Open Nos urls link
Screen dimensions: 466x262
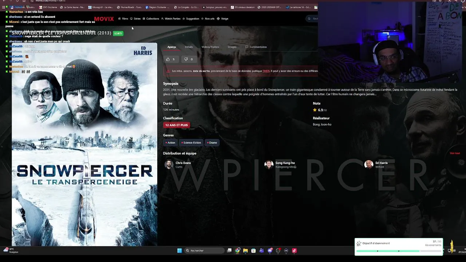click(208, 19)
